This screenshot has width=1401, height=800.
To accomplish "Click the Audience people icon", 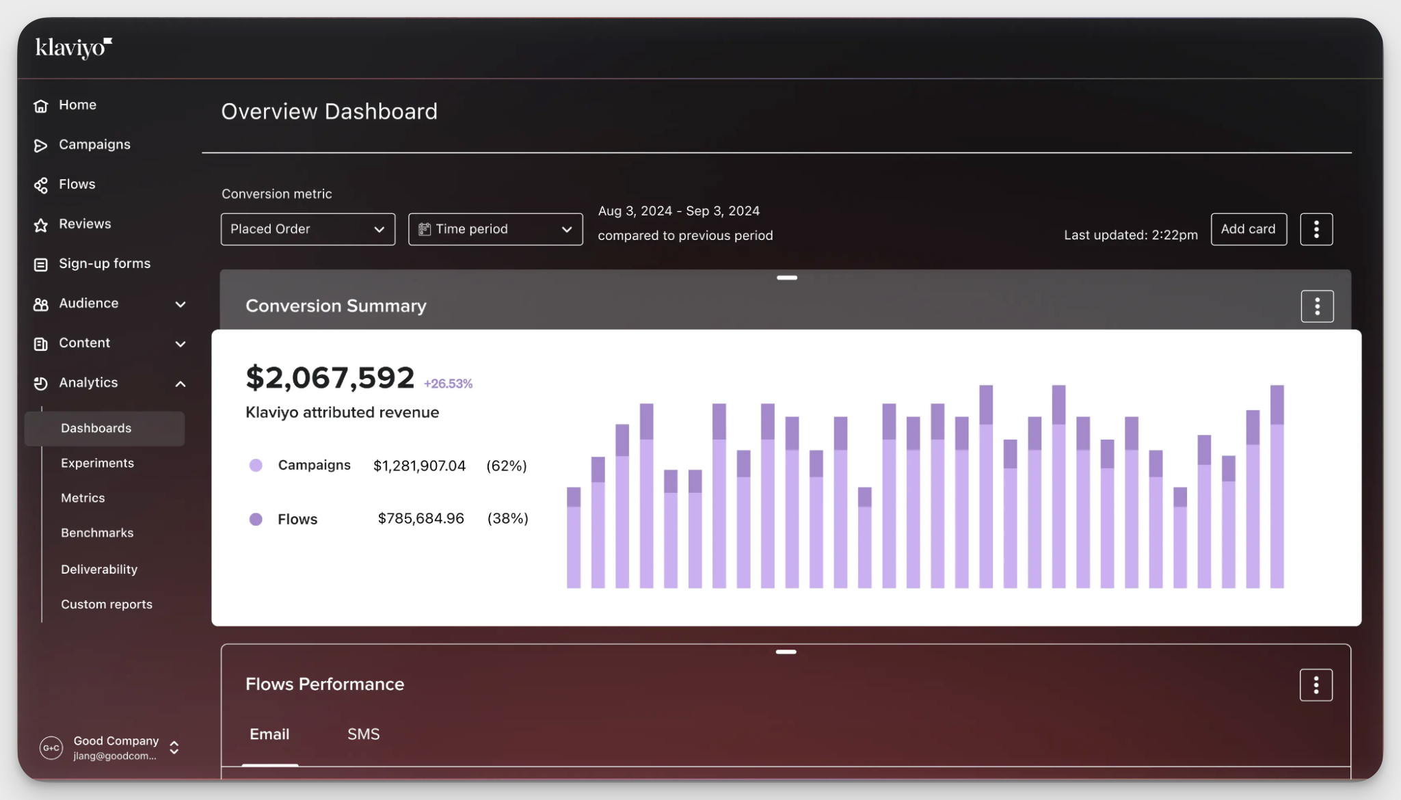I will pyautogui.click(x=40, y=304).
